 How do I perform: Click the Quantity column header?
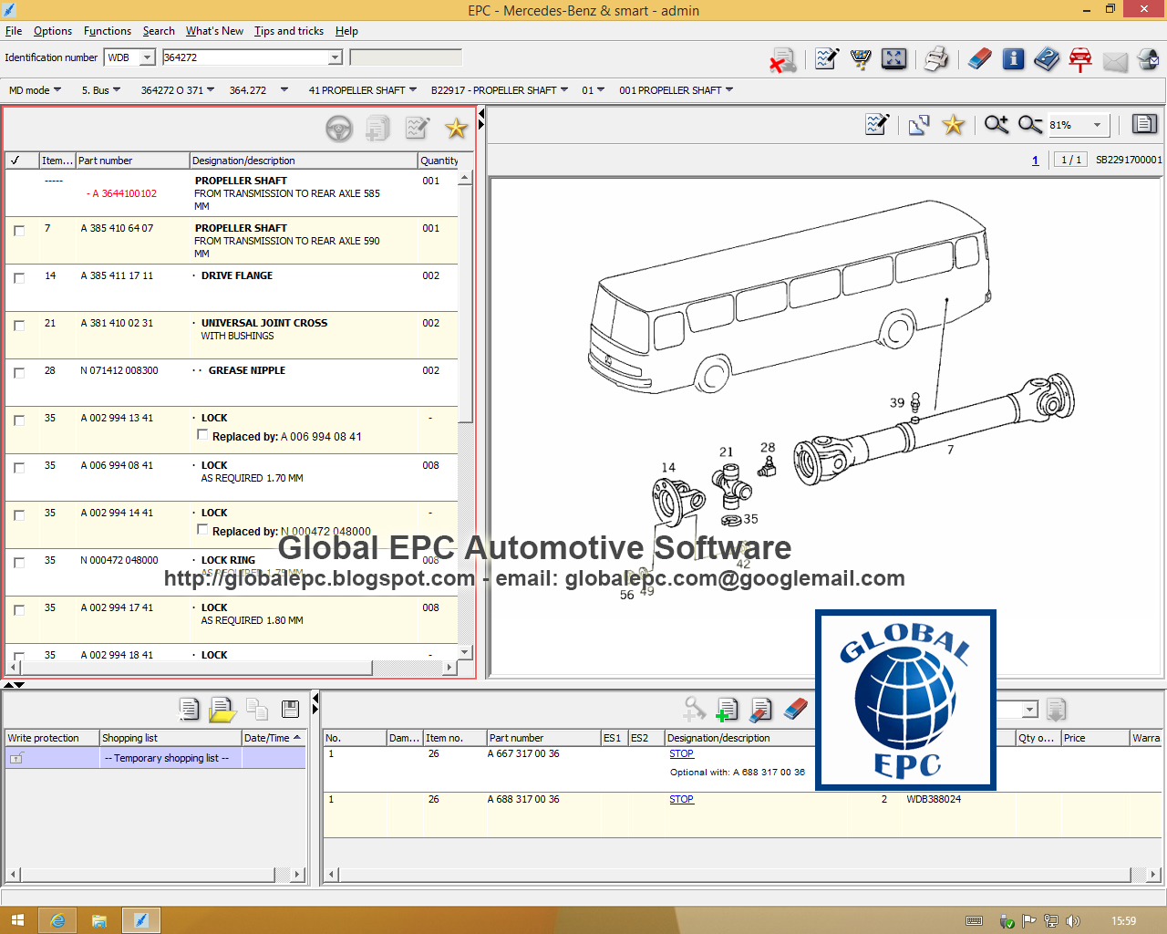439,161
